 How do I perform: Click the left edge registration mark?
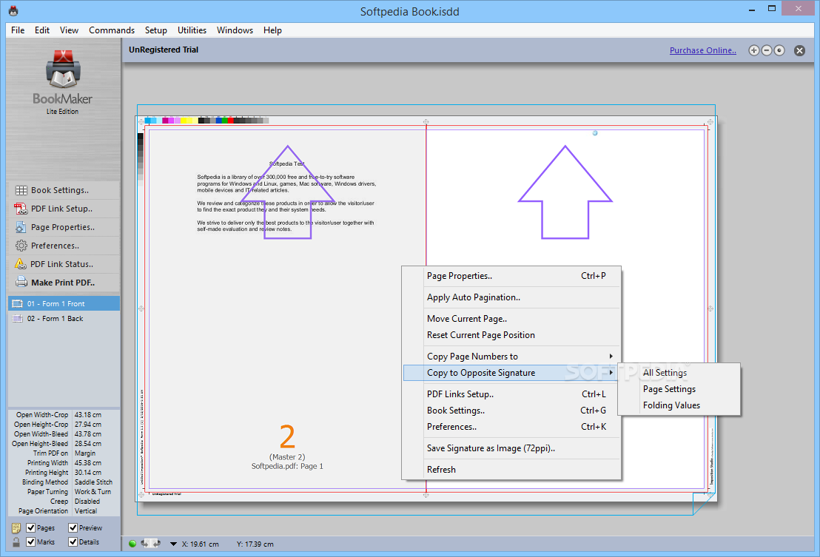click(141, 308)
